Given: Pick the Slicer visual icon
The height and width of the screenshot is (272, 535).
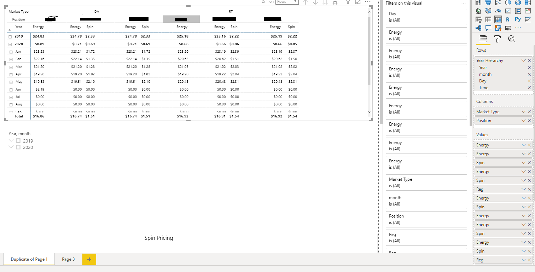Looking at the screenshot, I should [x=478, y=19].
